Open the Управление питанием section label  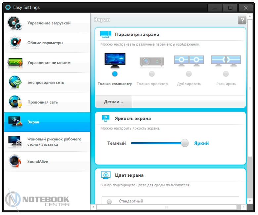coord(49,63)
